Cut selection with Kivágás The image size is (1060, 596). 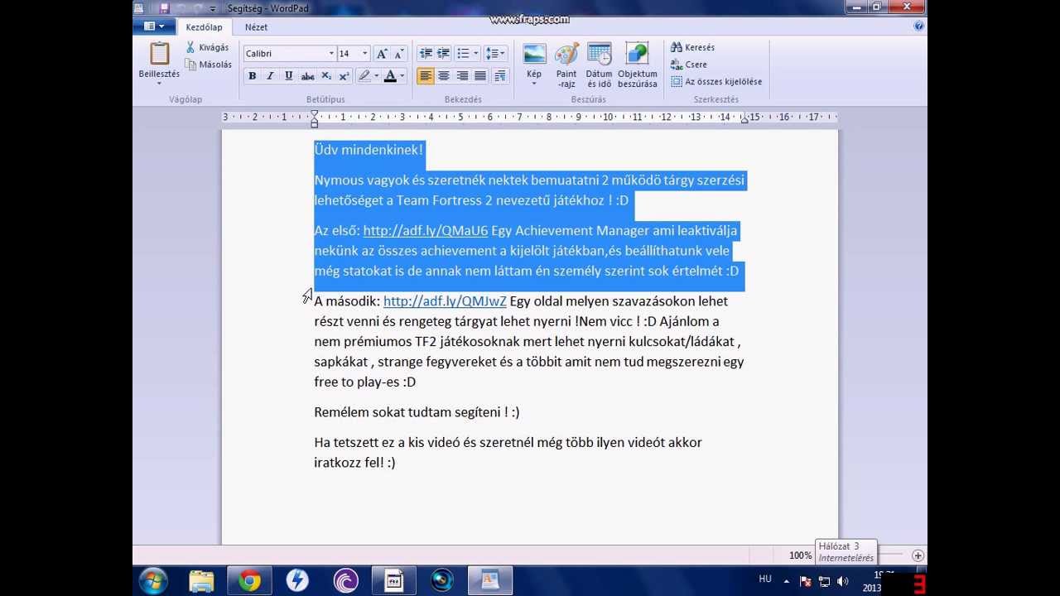click(207, 47)
